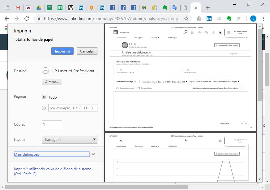
Task: Select the Tudo pages radio button
Action: coord(44,97)
